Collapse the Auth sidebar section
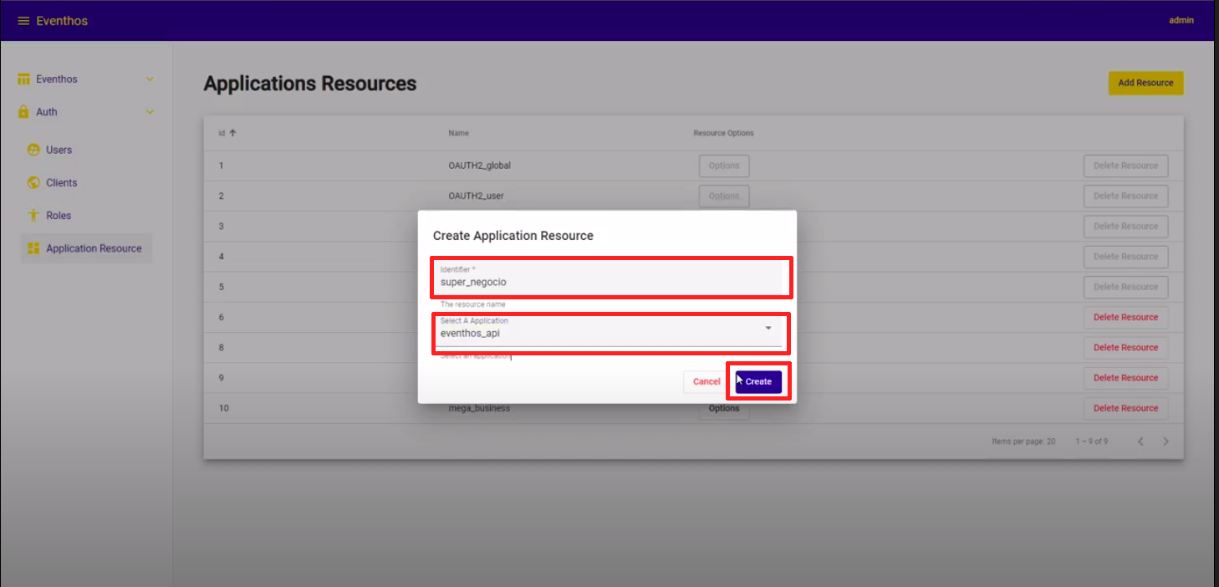Image resolution: width=1219 pixels, height=587 pixels. (x=150, y=111)
